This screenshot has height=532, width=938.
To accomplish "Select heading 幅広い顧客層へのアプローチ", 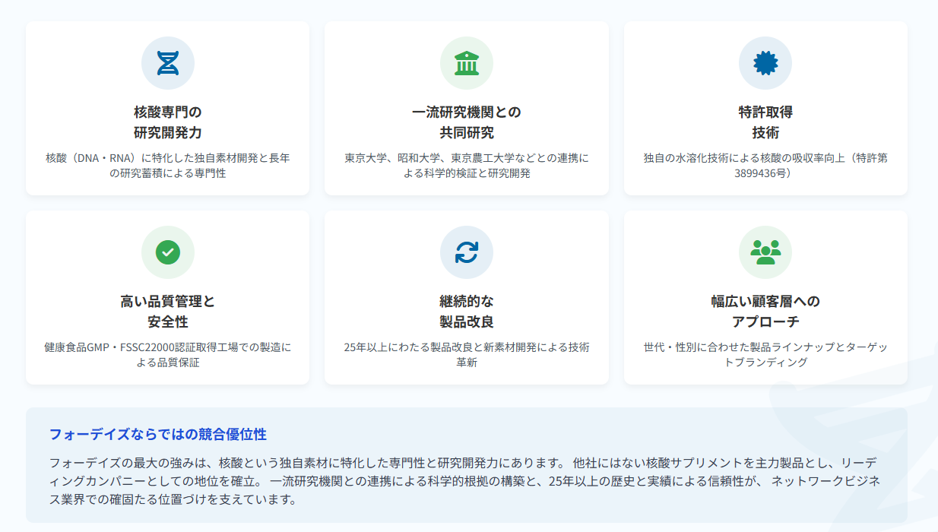I will 765,312.
